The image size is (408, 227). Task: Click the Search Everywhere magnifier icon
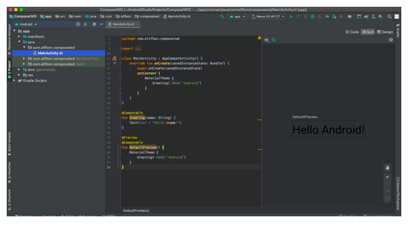389,17
